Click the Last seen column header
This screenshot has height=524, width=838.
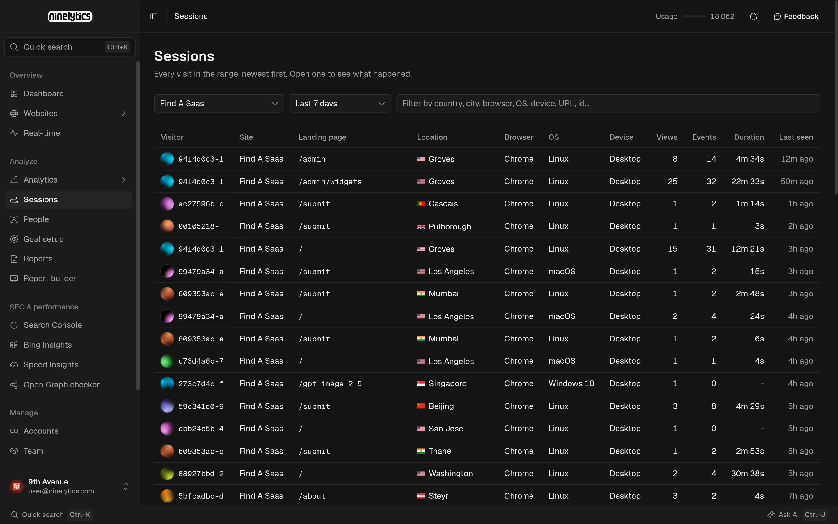(796, 137)
